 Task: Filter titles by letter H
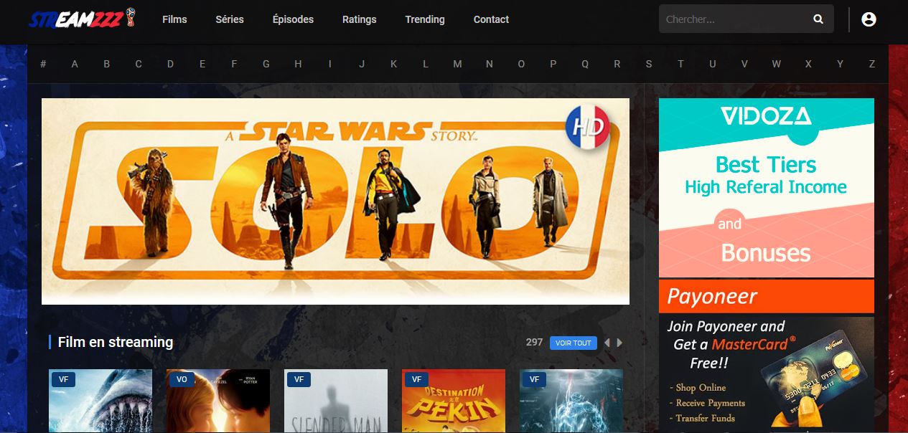click(x=298, y=64)
